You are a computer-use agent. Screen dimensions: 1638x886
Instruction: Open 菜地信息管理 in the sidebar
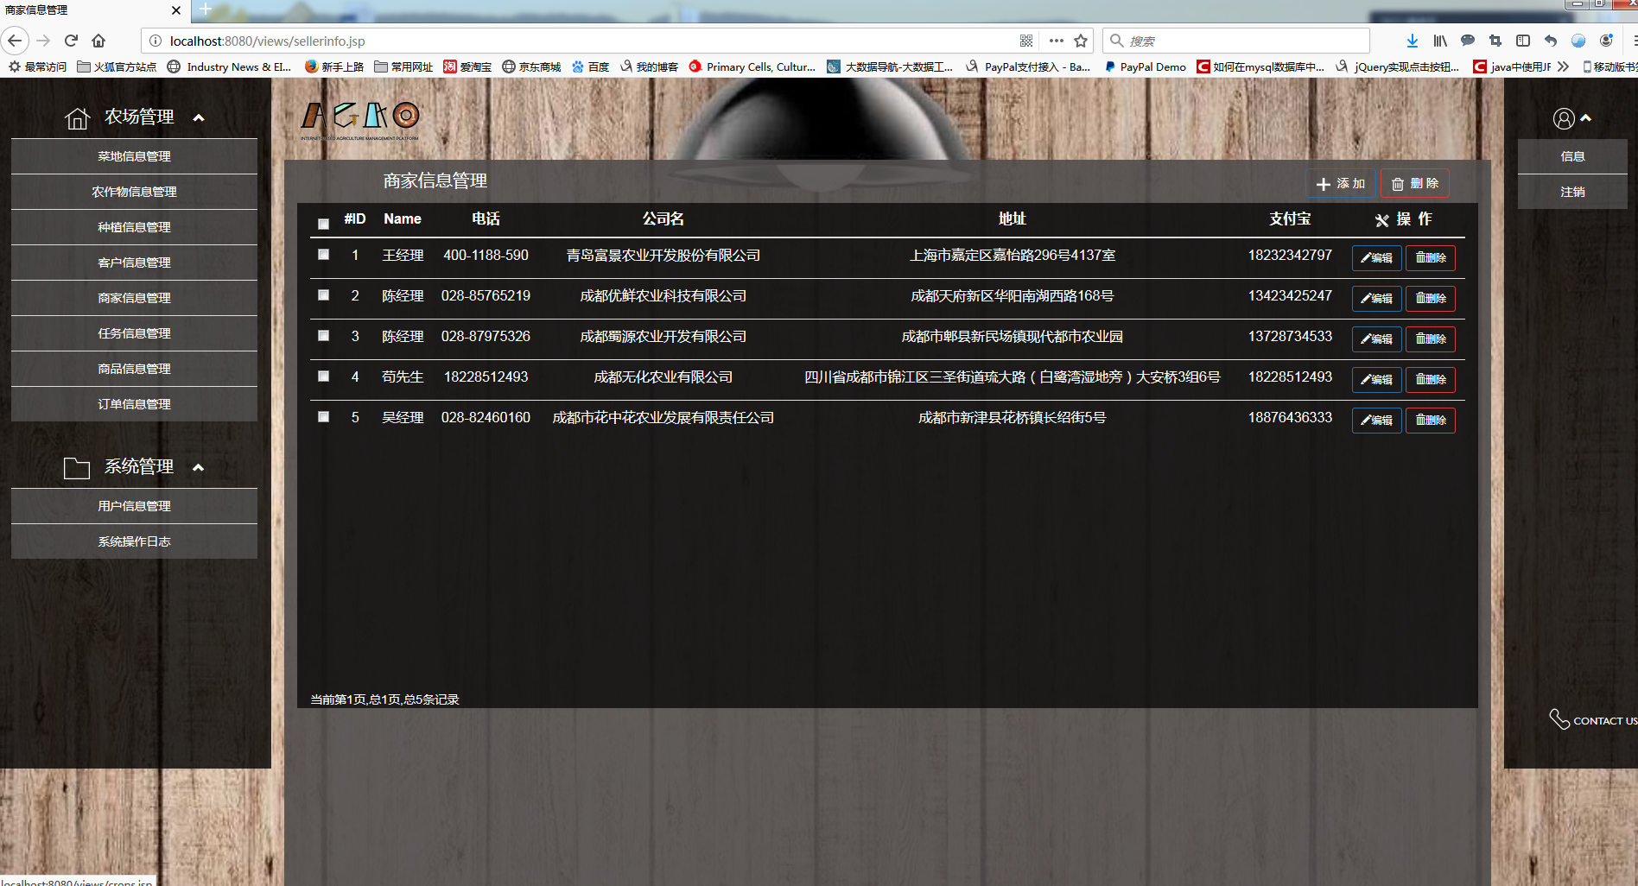pos(134,156)
